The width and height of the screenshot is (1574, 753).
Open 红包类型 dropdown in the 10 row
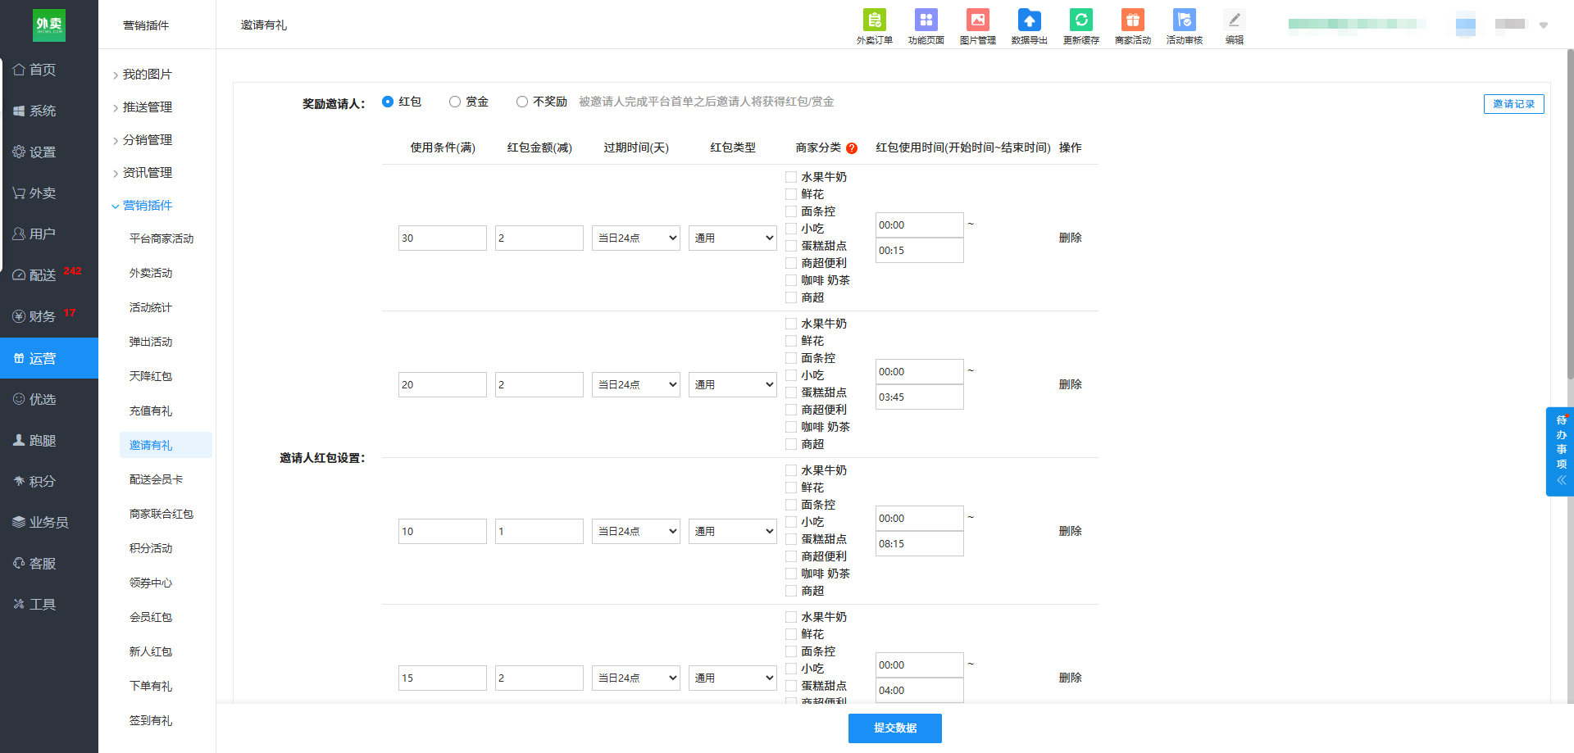coord(733,531)
